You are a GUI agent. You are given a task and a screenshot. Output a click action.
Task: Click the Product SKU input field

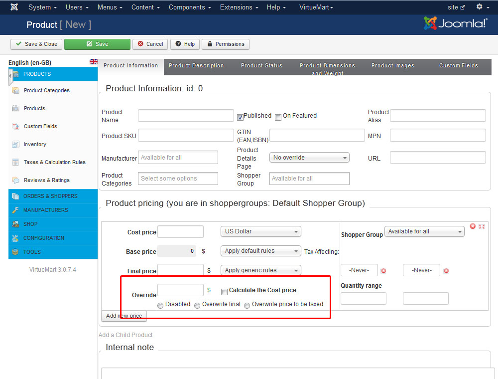(186, 135)
